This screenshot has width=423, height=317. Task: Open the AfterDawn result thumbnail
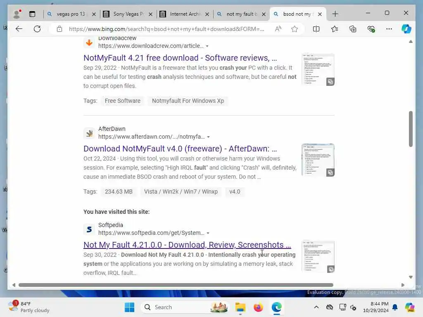click(318, 161)
